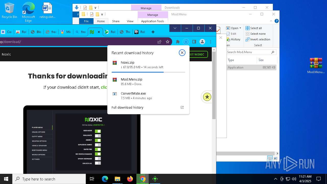This screenshot has width=327, height=184.
Task: Switch to the Share ribbon tab
Action: [116, 21]
